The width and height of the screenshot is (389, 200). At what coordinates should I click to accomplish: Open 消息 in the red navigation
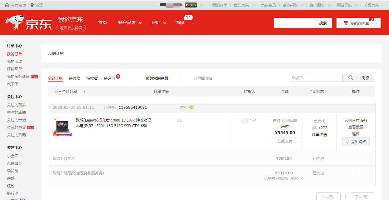click(180, 22)
